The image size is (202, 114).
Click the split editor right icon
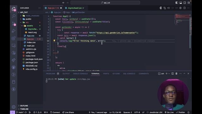coord(184,8)
